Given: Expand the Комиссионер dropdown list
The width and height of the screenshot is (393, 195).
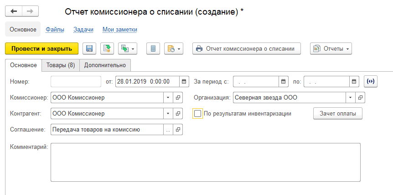Looking at the screenshot, I should coord(167,98).
